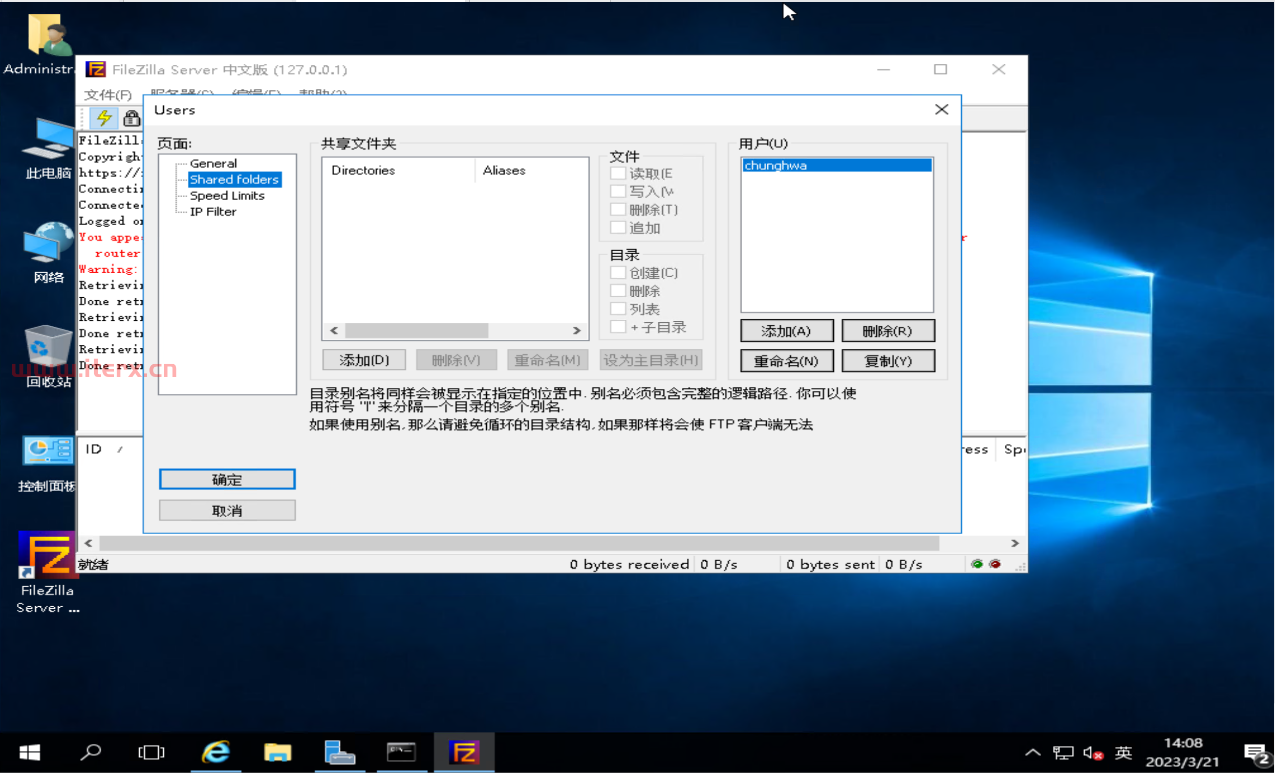
Task: Click the muted volume tray icon
Action: pyautogui.click(x=1093, y=753)
